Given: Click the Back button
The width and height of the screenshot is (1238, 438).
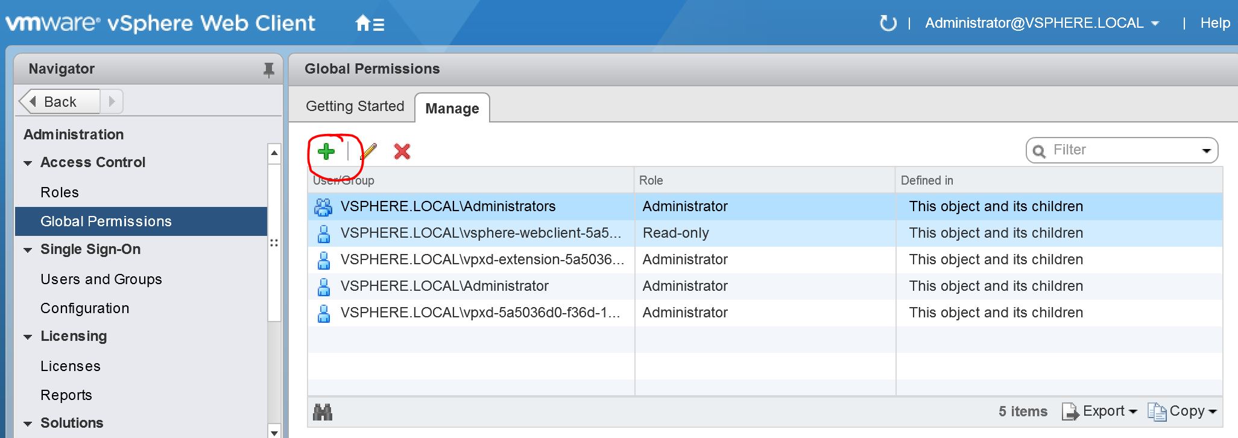Looking at the screenshot, I should (x=59, y=101).
